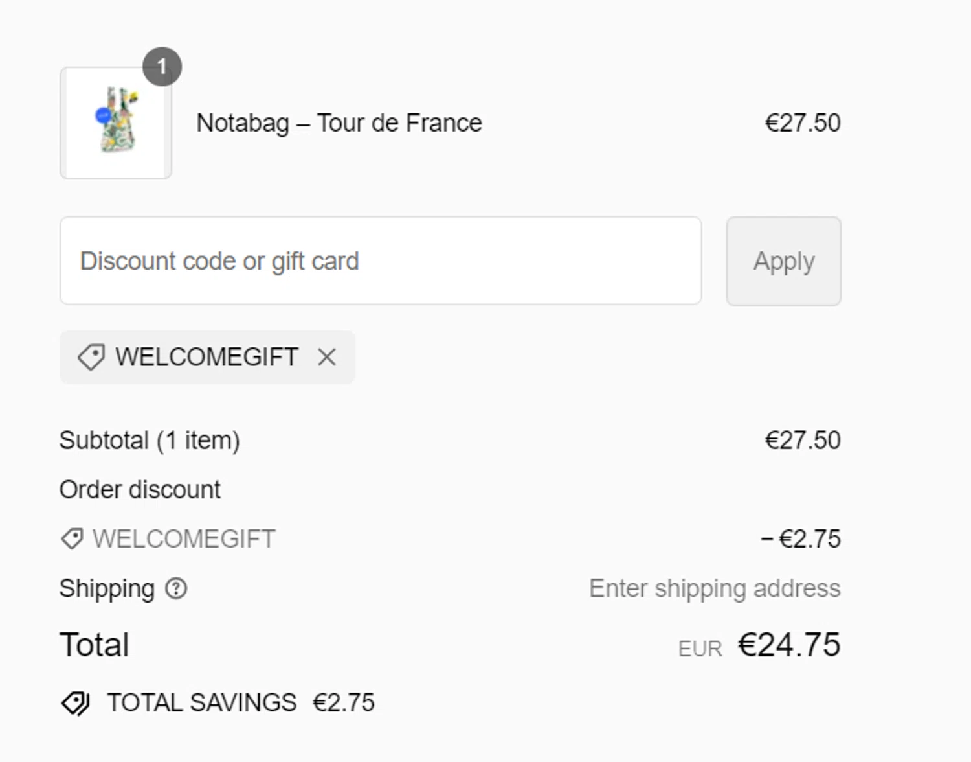
Task: Click the Total Savings double-tag icon
Action: point(76,703)
